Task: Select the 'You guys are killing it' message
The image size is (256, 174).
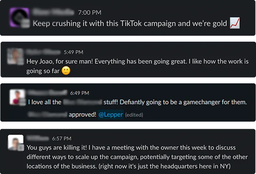Action: coord(134,157)
